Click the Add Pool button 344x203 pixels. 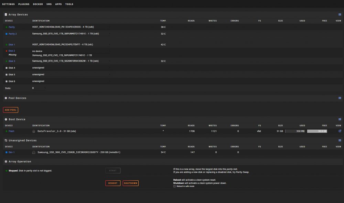[x=11, y=110]
